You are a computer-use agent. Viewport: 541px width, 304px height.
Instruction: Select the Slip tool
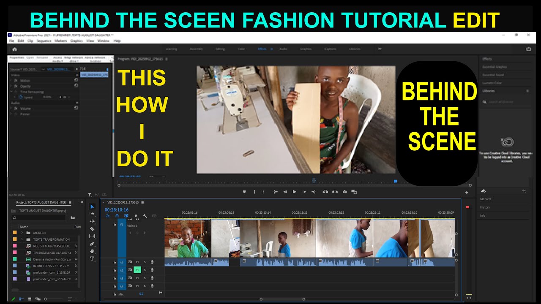click(92, 236)
